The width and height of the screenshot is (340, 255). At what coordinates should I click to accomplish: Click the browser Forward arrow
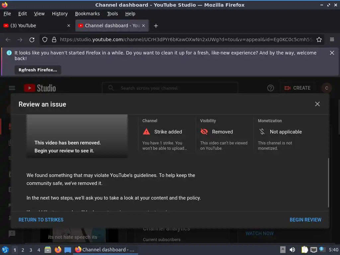click(x=20, y=40)
